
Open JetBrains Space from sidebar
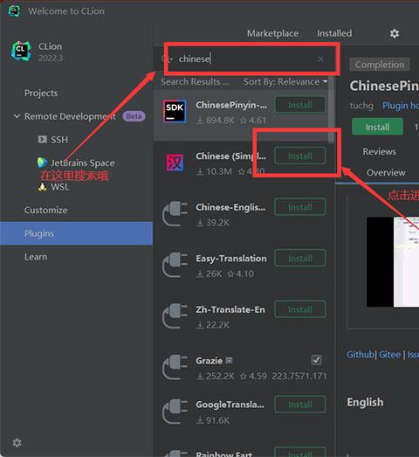pyautogui.click(x=76, y=163)
